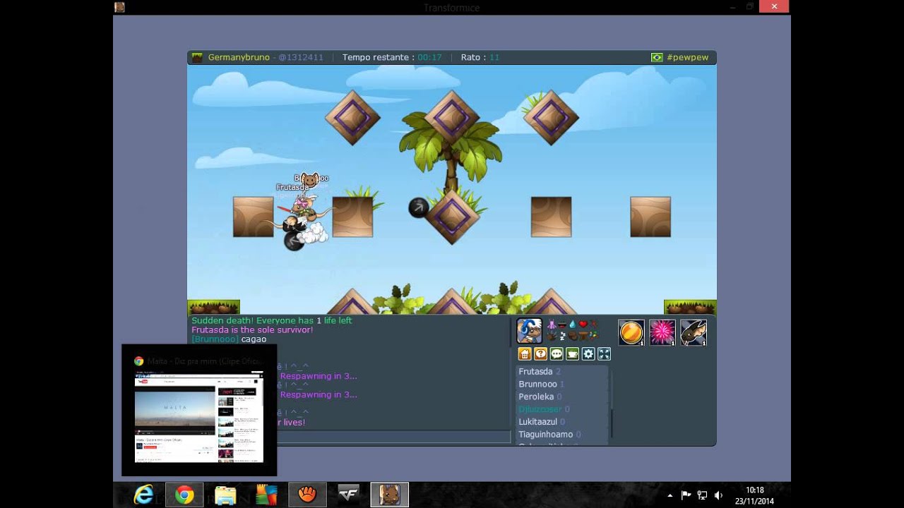904x508 pixels.
Task: Click the black cannonball near the palm tree
Action: click(419, 207)
